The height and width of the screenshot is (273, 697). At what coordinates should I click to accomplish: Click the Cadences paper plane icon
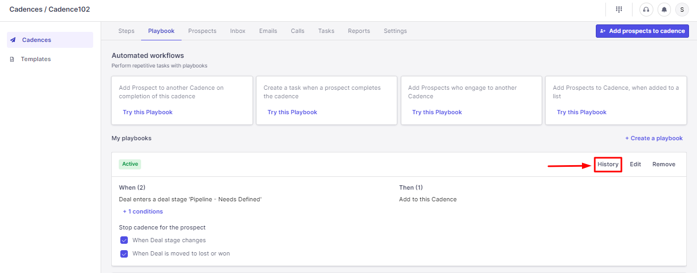tap(13, 40)
